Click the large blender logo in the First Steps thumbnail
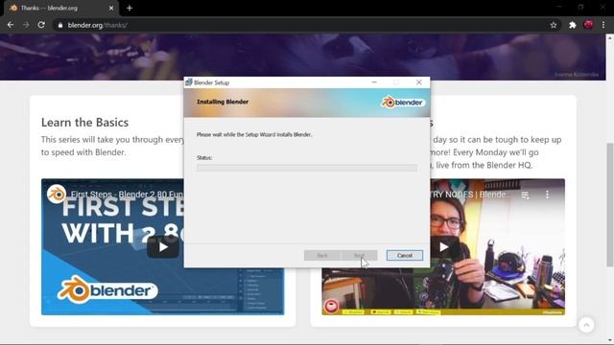The height and width of the screenshot is (345, 614). tap(106, 289)
